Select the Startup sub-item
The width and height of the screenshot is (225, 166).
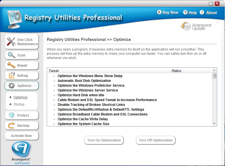[x=19, y=104]
